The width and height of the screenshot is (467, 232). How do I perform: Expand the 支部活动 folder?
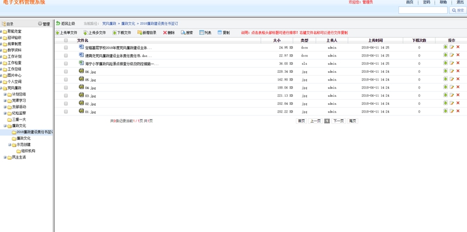pyautogui.click(x=5, y=107)
